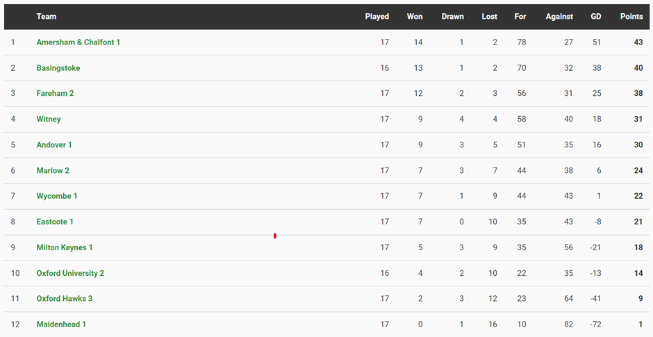653x337 pixels.
Task: Click the GD column header
Action: click(596, 17)
